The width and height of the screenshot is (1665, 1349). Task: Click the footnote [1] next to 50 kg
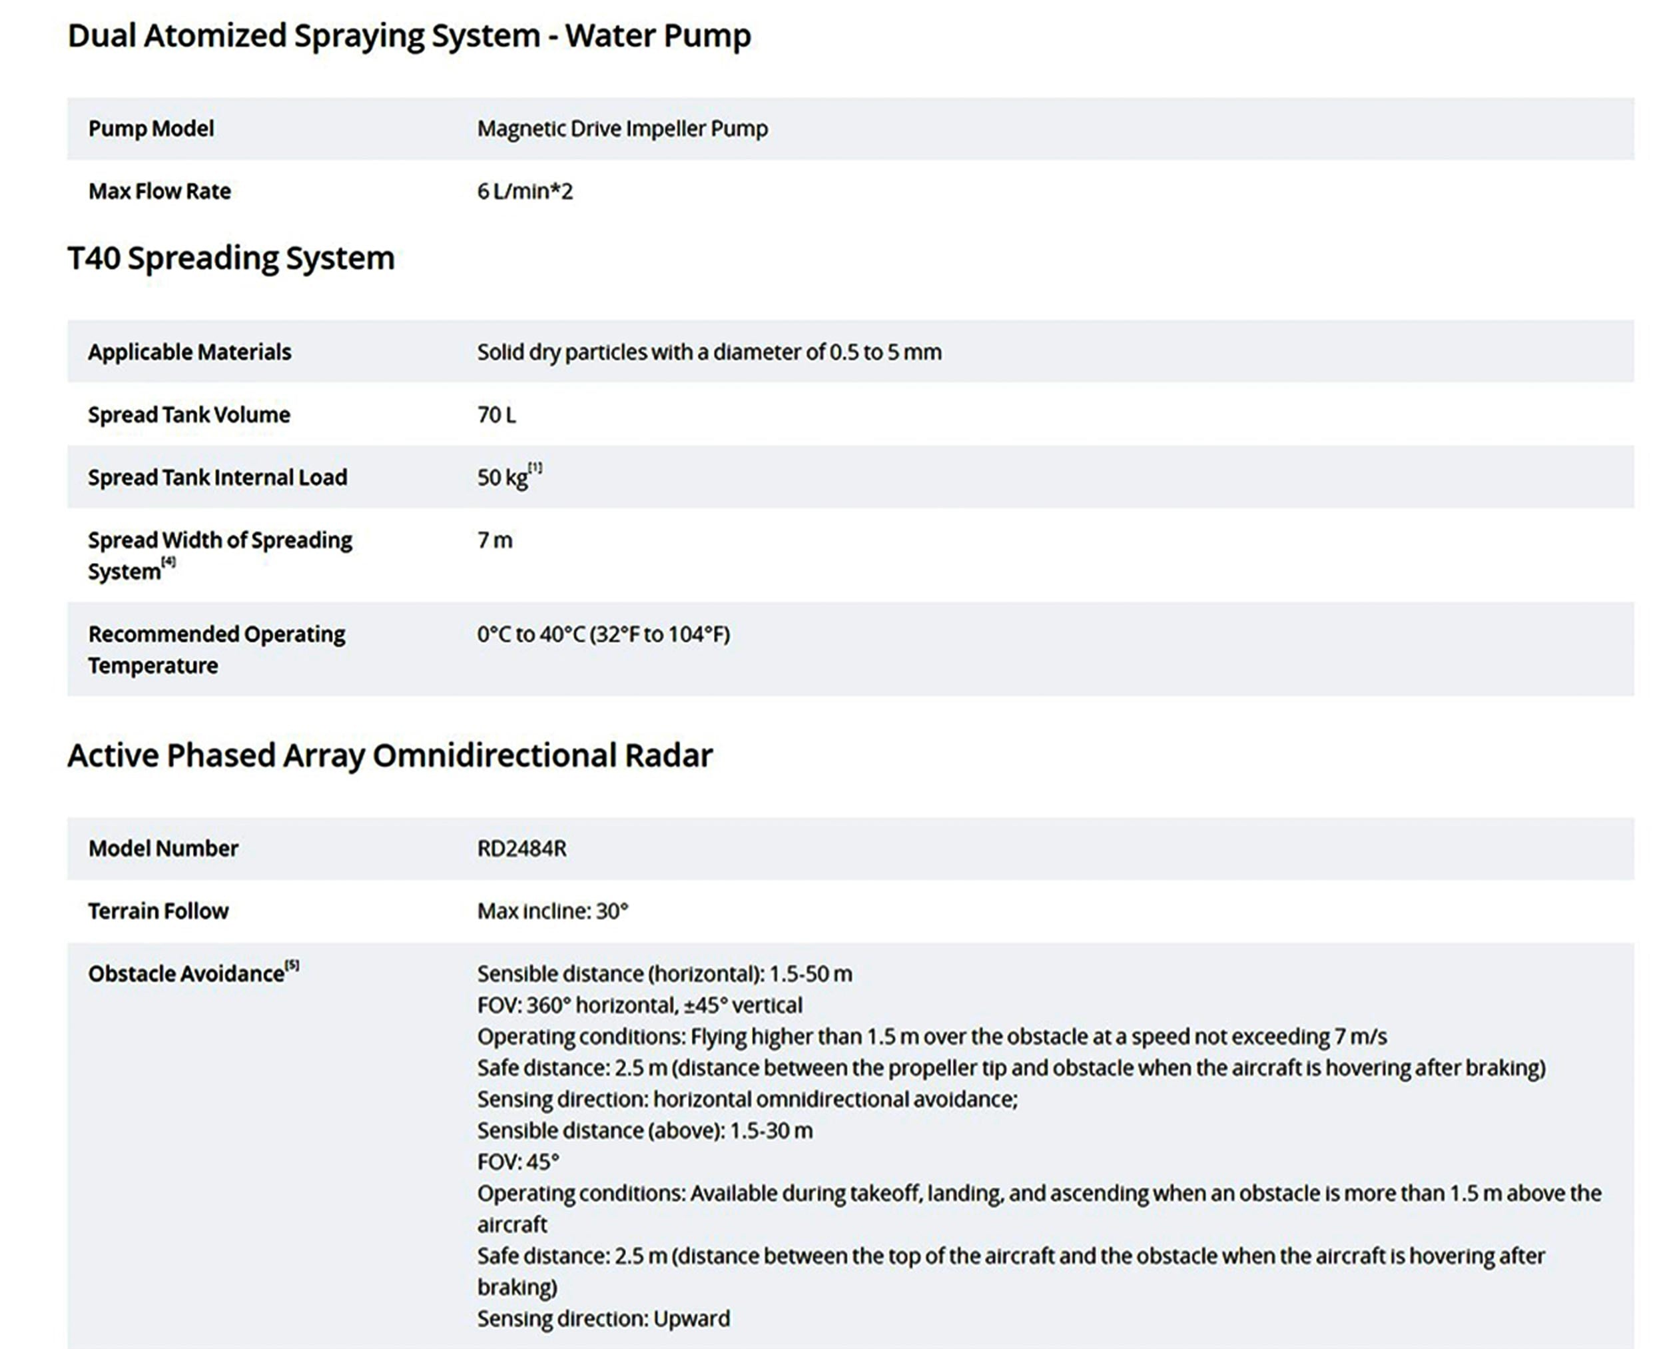(x=535, y=468)
